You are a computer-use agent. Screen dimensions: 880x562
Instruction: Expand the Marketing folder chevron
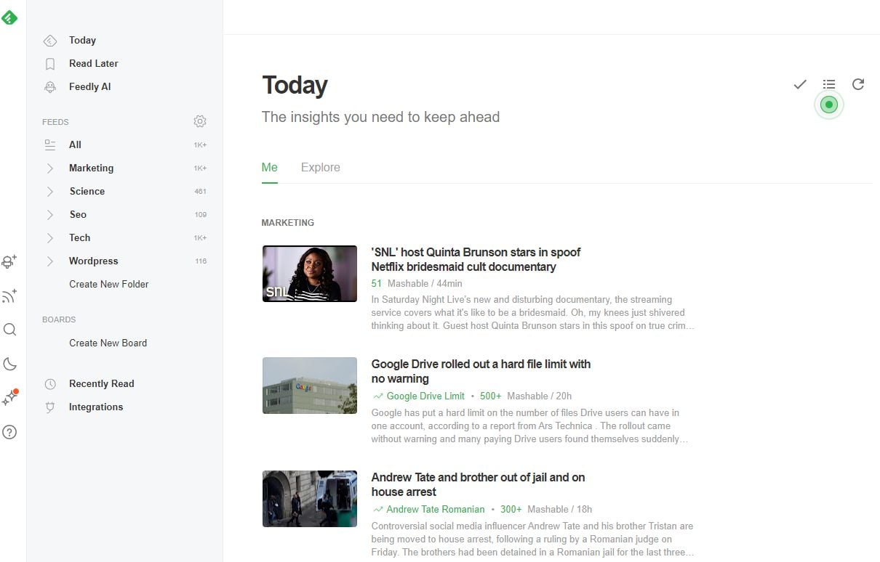[49, 168]
